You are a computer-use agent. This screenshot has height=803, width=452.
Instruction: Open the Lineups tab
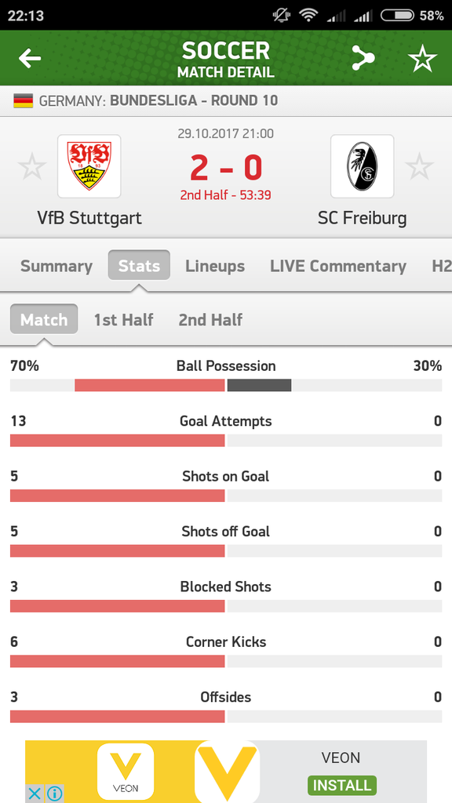(215, 267)
